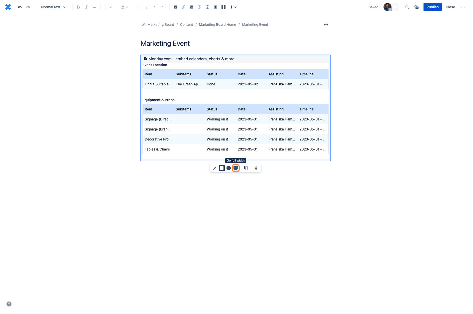Go to Marketing Board Home breadcrumb
Screen dimensions: 473x314
pos(217,25)
